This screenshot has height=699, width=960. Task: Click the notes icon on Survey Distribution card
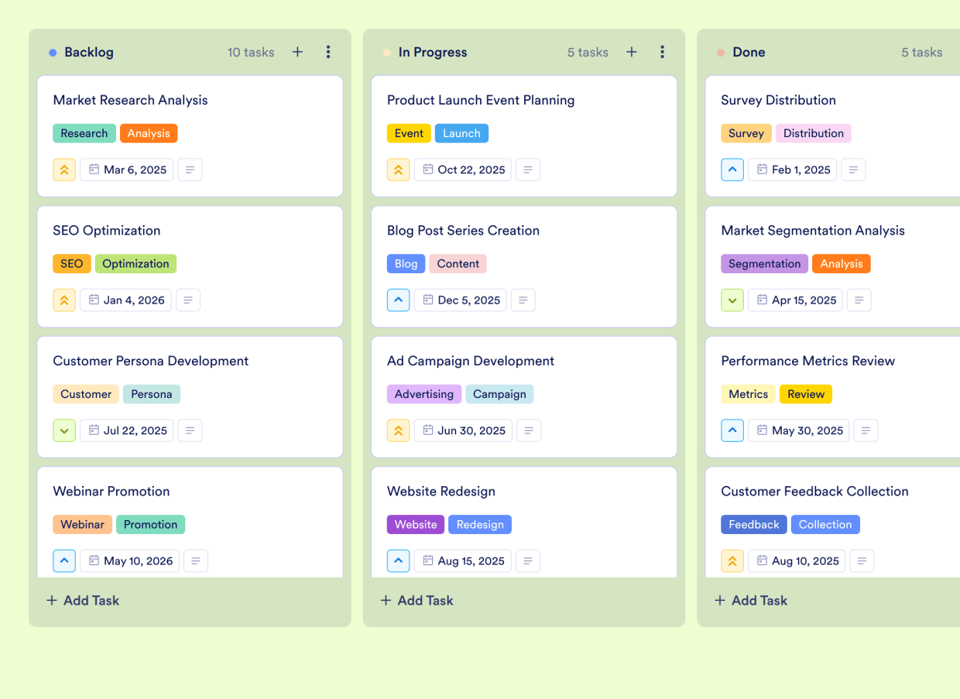coord(853,170)
